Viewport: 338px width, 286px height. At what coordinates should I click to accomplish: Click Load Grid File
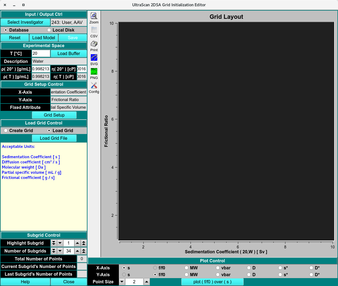(54, 138)
